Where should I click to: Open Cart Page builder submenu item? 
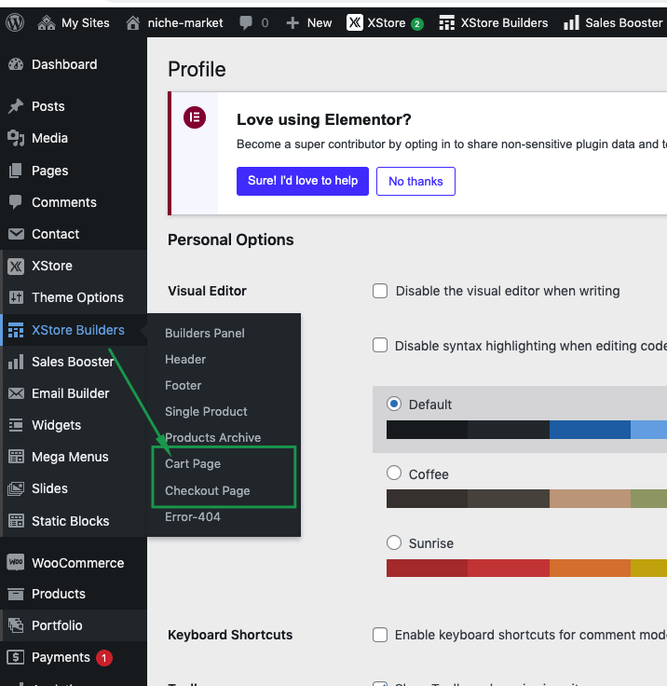[x=193, y=464]
